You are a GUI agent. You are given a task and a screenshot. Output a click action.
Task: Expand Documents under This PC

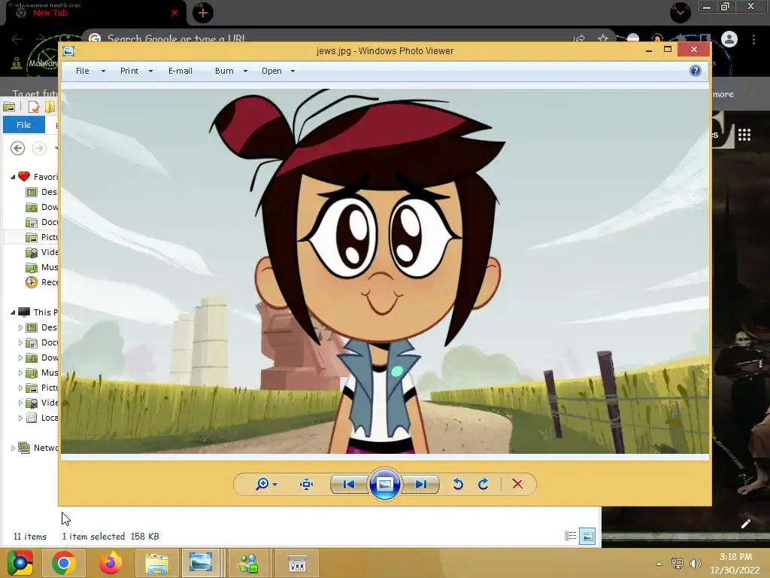20,342
